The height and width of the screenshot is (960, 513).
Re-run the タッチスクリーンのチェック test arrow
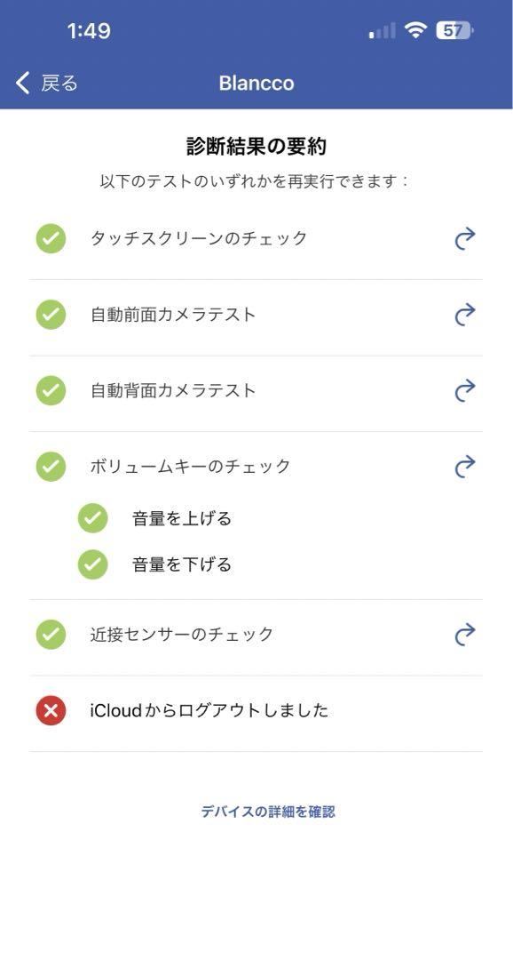[465, 238]
